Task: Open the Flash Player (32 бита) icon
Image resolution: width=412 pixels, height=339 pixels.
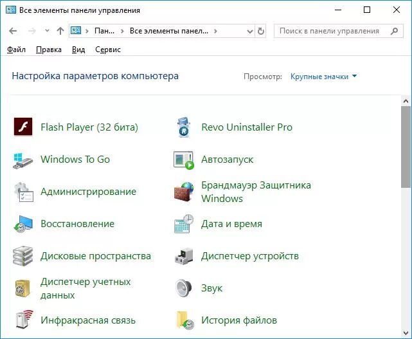Action: [23, 127]
